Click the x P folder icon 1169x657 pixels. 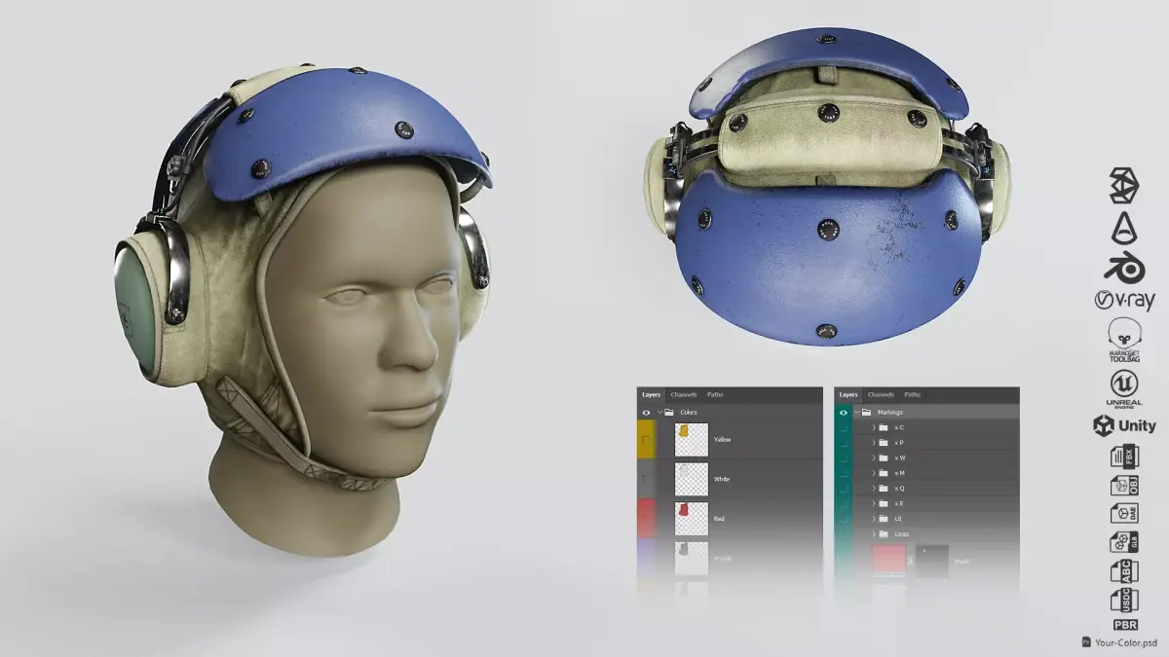click(884, 443)
